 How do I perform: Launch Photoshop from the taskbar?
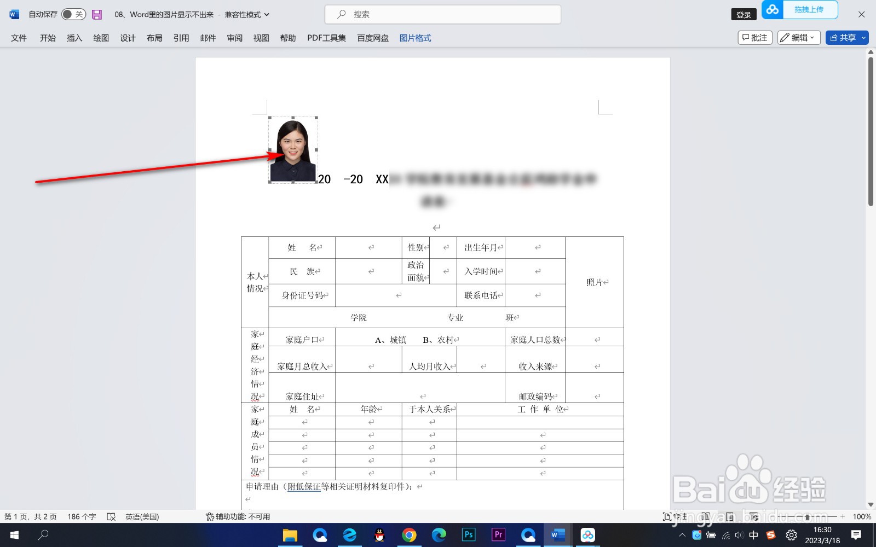[469, 535]
